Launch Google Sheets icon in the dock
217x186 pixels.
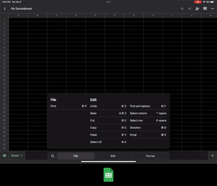coord(108,175)
